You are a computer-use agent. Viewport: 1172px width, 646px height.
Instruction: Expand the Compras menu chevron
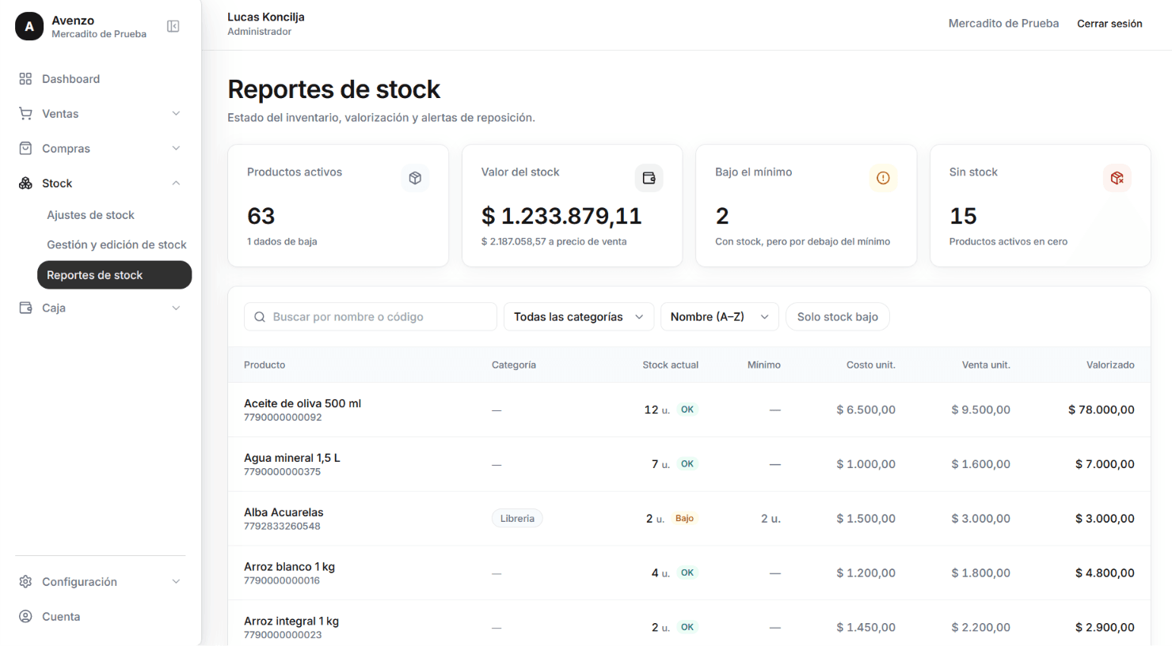pyautogui.click(x=176, y=149)
